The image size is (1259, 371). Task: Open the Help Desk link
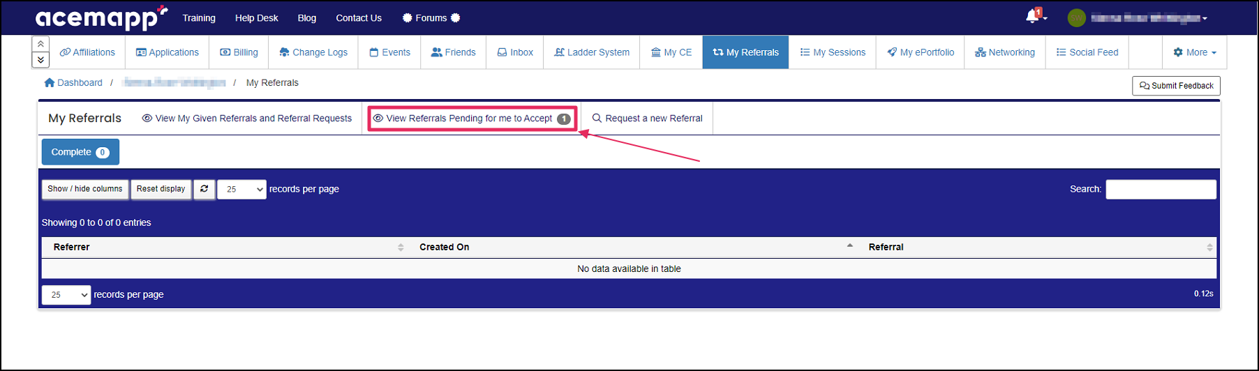[257, 18]
